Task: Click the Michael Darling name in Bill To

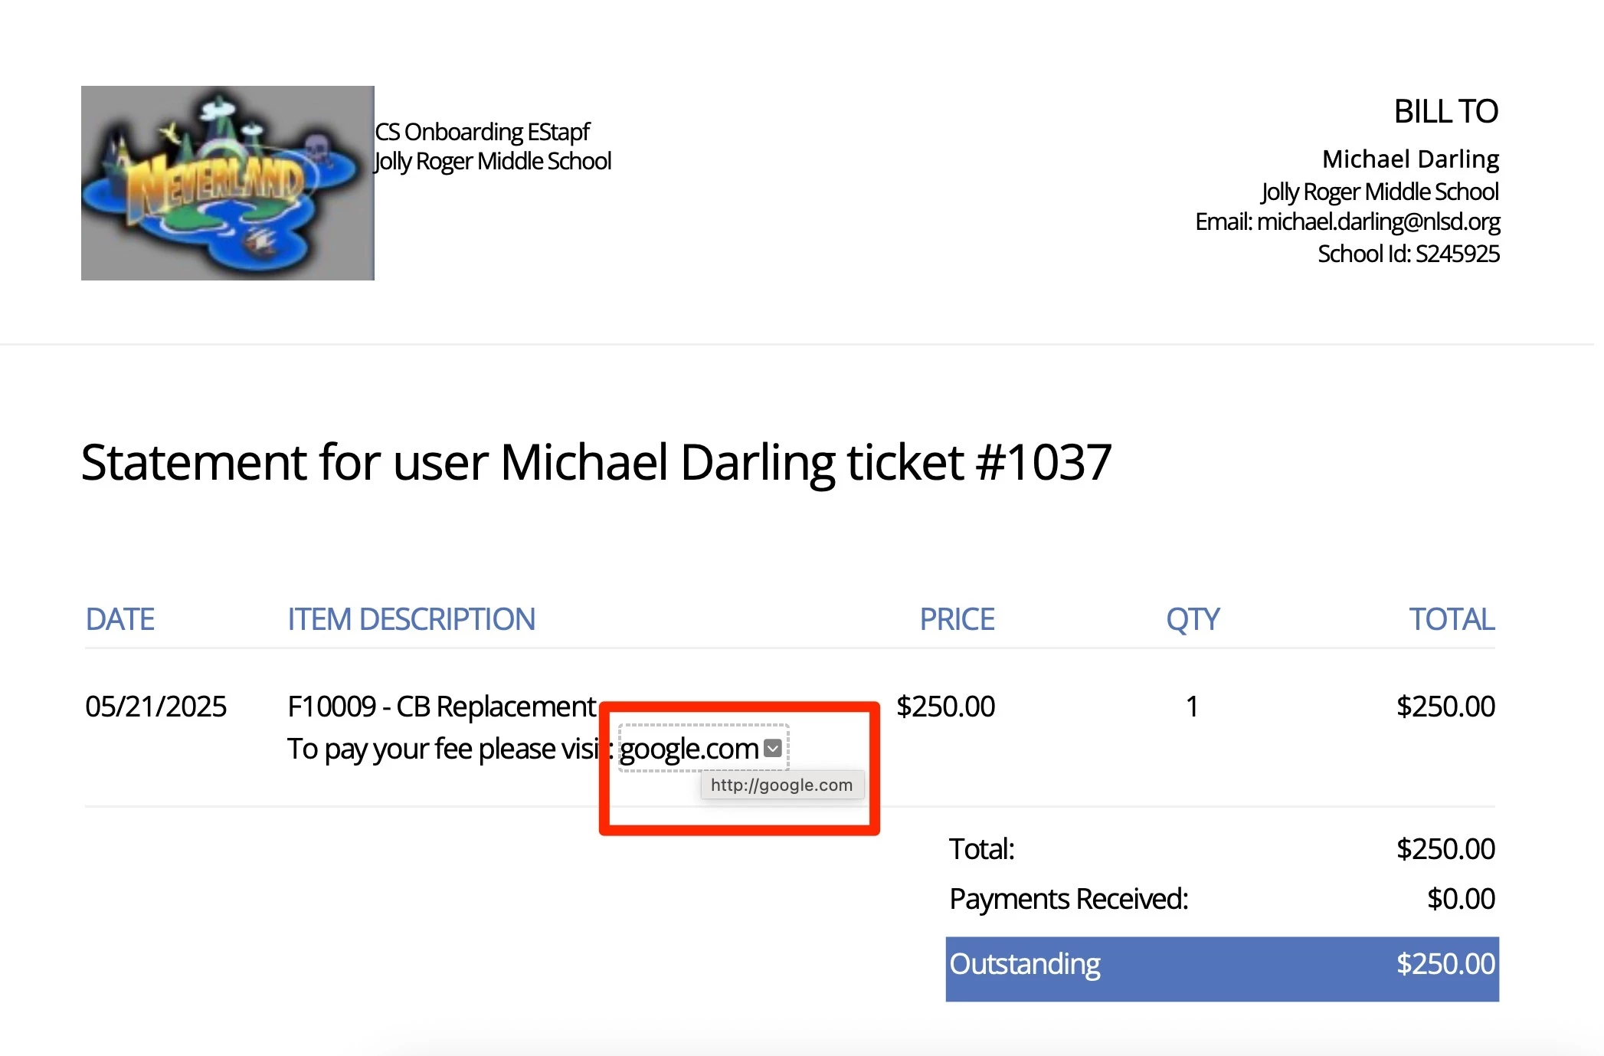Action: click(1409, 159)
